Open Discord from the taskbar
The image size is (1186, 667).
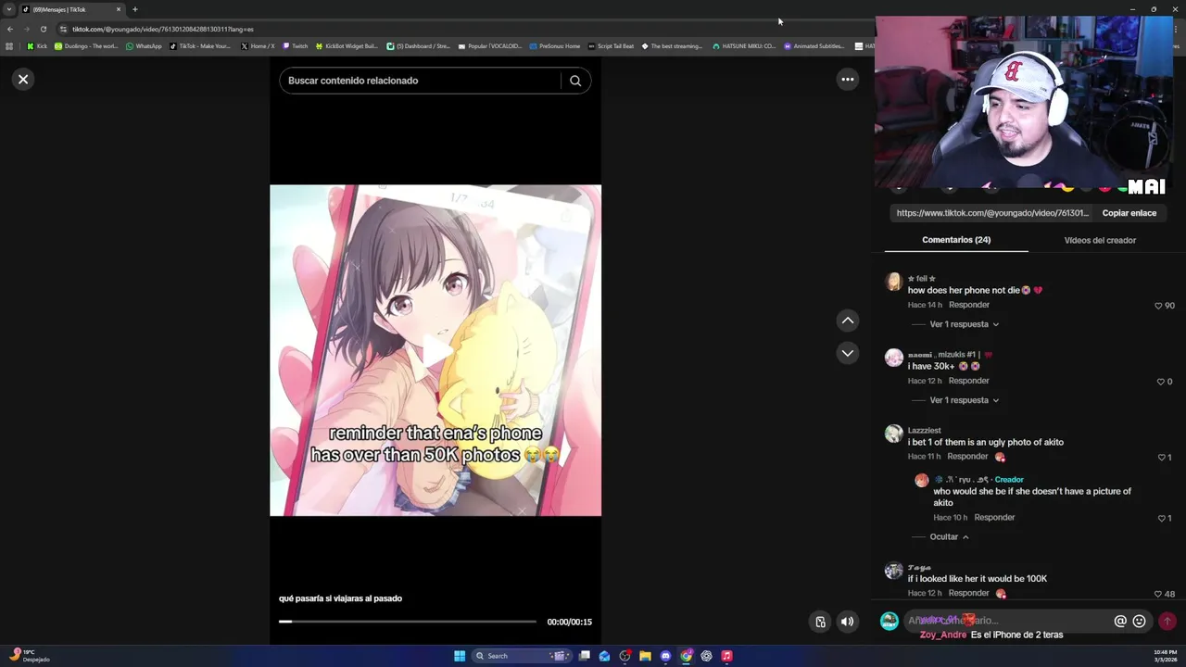click(665, 656)
